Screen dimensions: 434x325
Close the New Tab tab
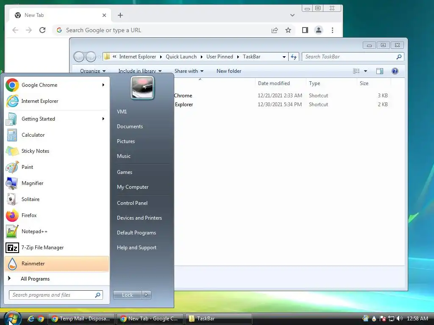click(104, 15)
